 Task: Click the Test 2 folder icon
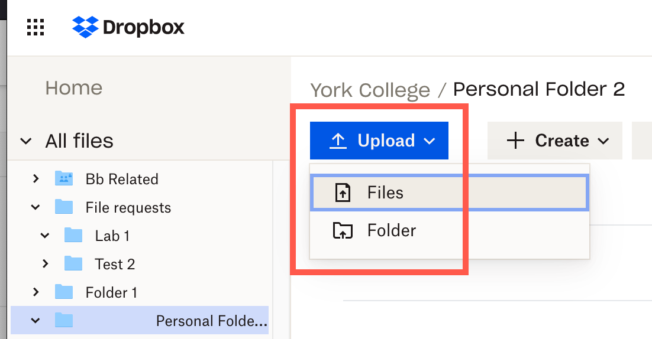click(x=73, y=263)
